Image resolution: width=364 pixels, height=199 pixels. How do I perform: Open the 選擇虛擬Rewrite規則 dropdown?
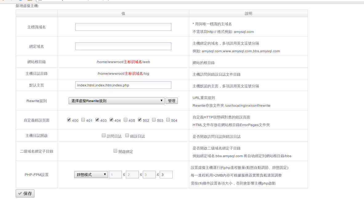[116, 101]
